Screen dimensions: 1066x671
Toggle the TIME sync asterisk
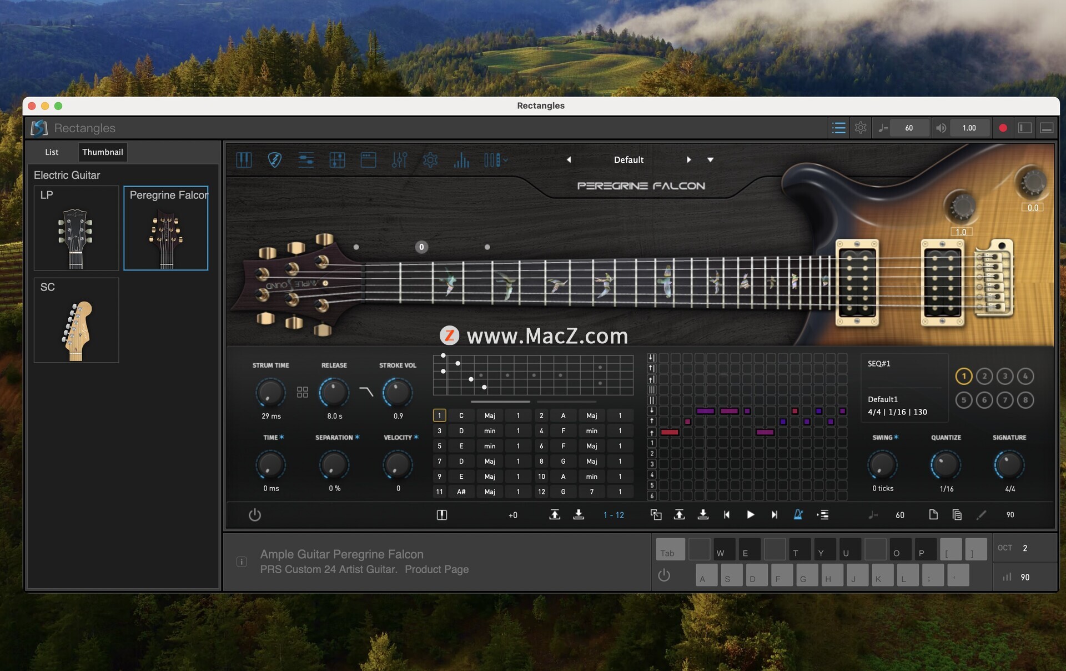tap(282, 437)
